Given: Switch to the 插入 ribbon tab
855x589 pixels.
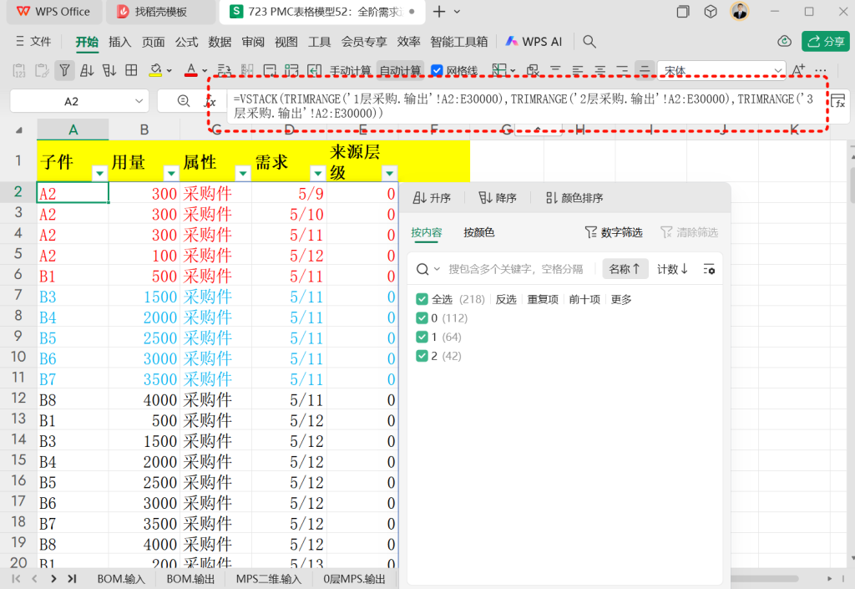Looking at the screenshot, I should click(120, 42).
